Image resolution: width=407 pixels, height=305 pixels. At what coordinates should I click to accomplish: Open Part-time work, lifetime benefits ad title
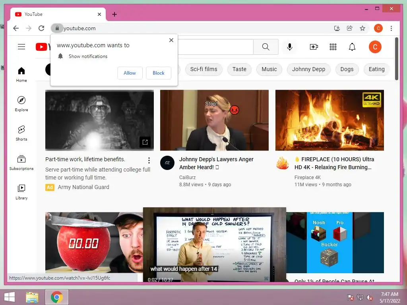pyautogui.click(x=85, y=159)
